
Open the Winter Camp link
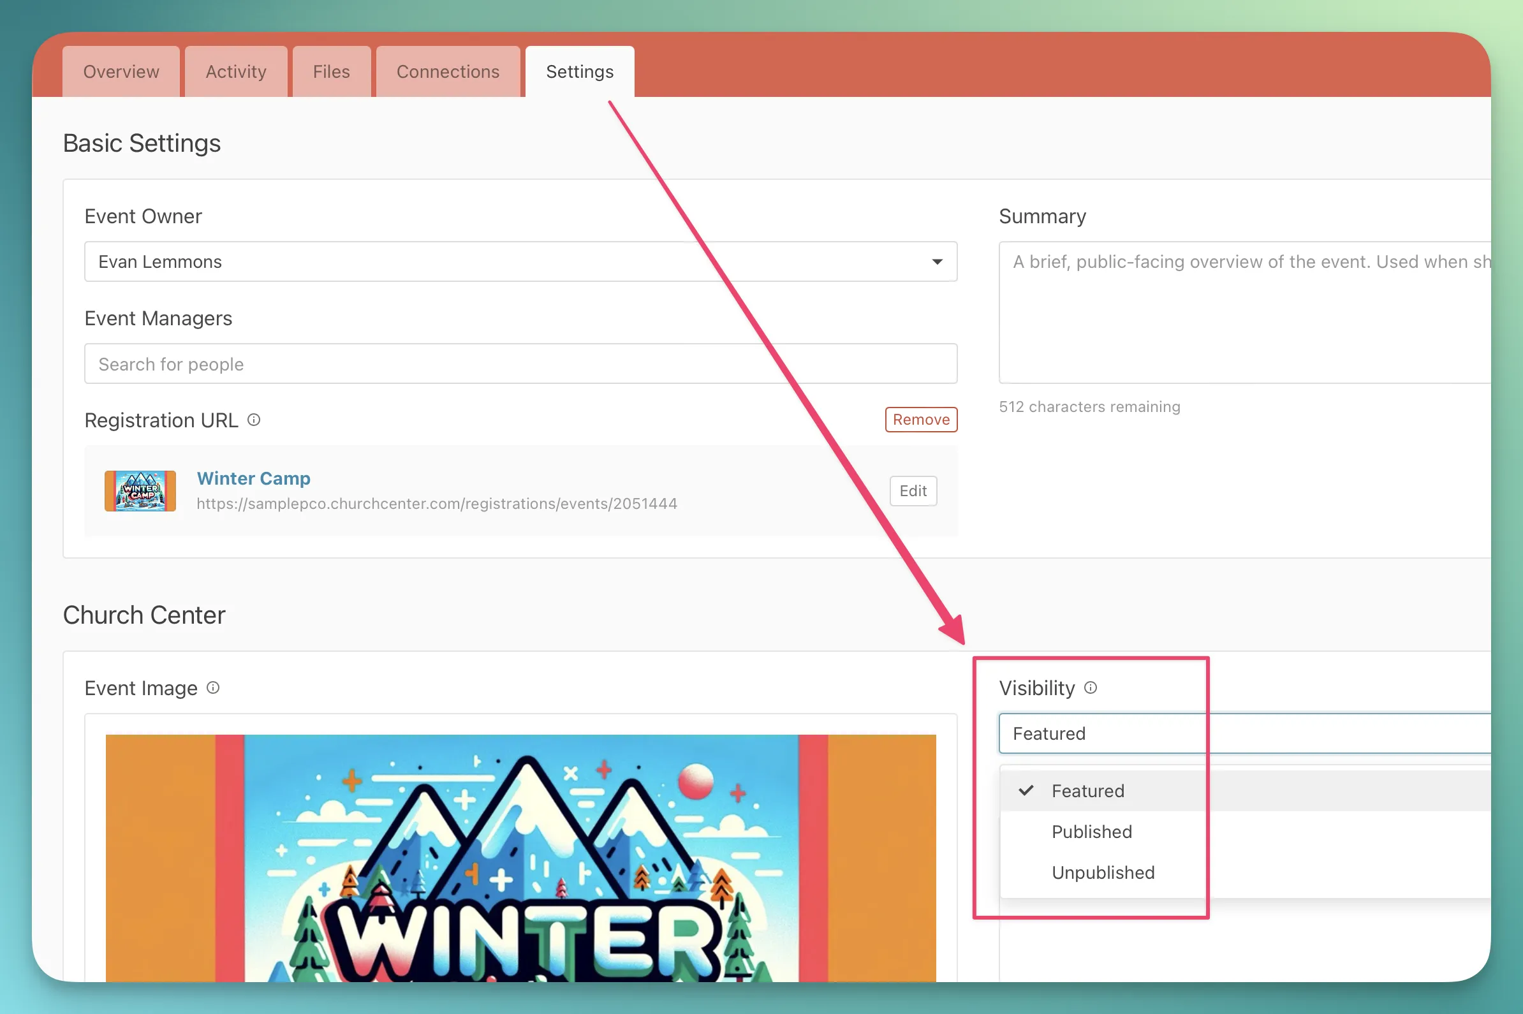coord(253,478)
